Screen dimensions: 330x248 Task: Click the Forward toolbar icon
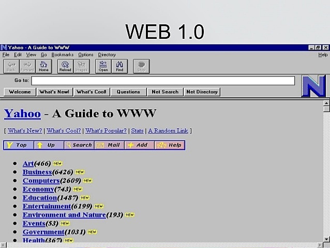pyautogui.click(x=27, y=66)
